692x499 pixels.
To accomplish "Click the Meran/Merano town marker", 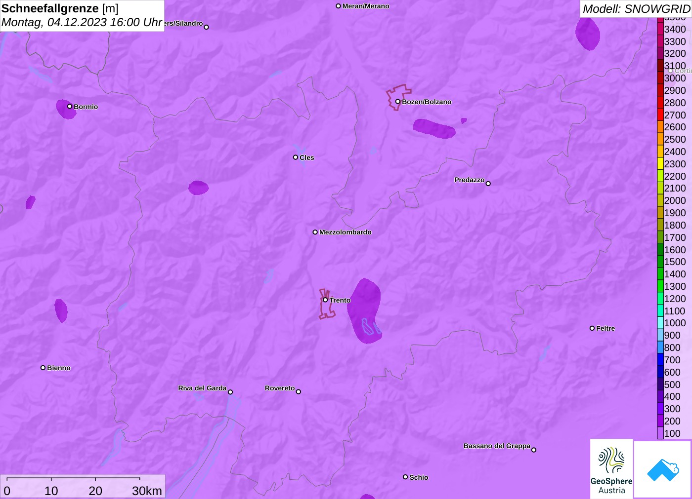I will [x=339, y=6].
